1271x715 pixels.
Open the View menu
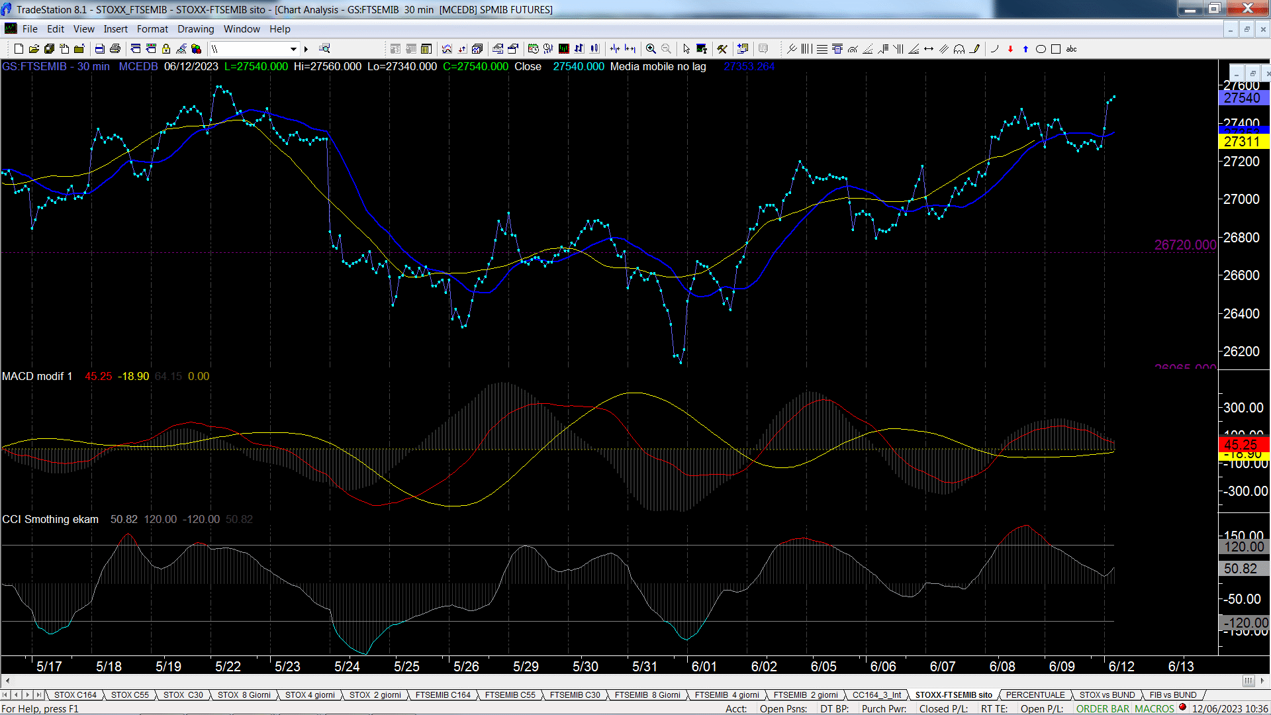[84, 29]
